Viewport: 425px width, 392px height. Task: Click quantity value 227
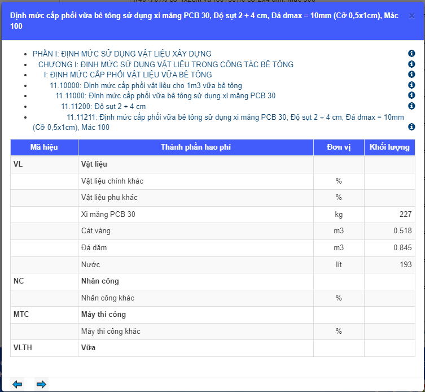click(405, 214)
